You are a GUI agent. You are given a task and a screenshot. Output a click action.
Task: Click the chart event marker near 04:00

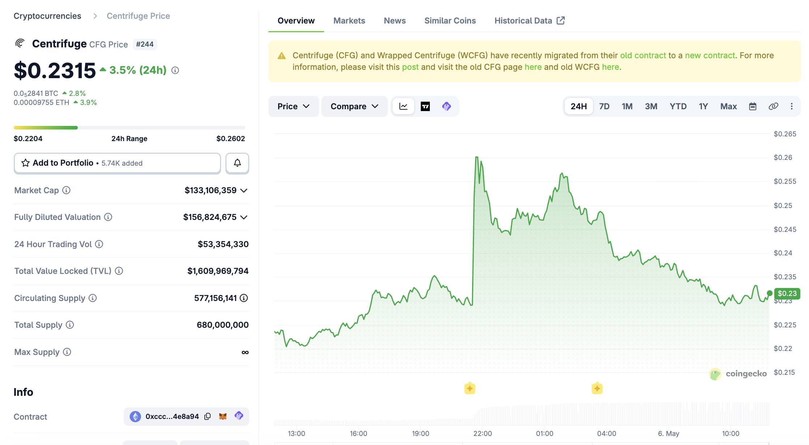(x=597, y=388)
